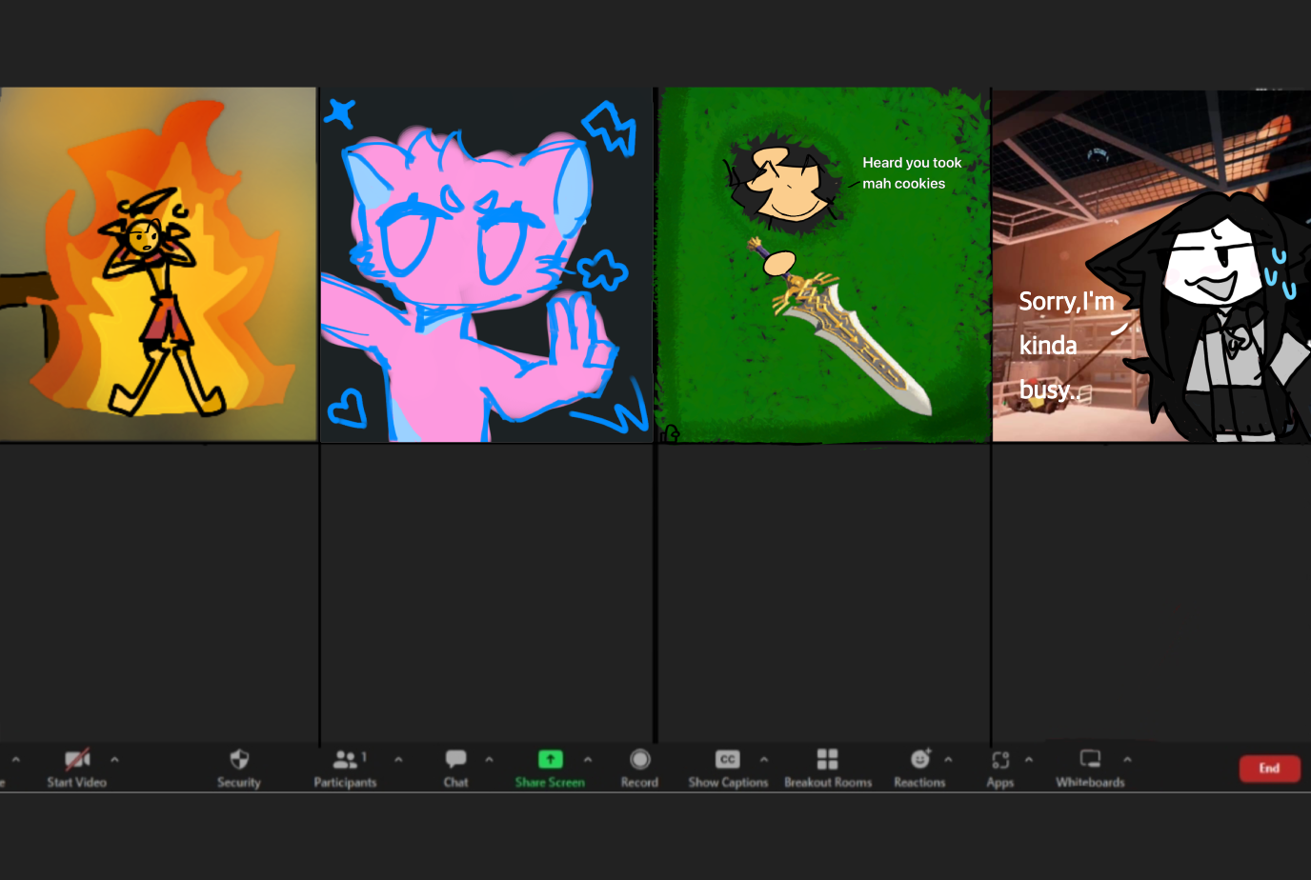Toggle Show Captions (CC)

pos(727,760)
